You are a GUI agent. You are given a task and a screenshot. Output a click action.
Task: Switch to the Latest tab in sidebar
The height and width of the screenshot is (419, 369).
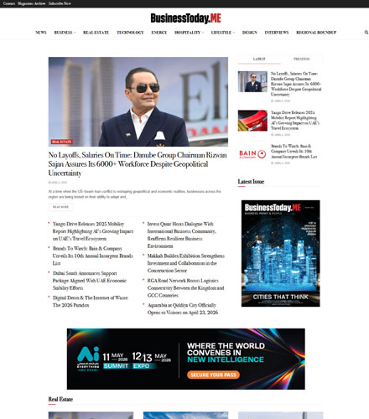(x=259, y=59)
